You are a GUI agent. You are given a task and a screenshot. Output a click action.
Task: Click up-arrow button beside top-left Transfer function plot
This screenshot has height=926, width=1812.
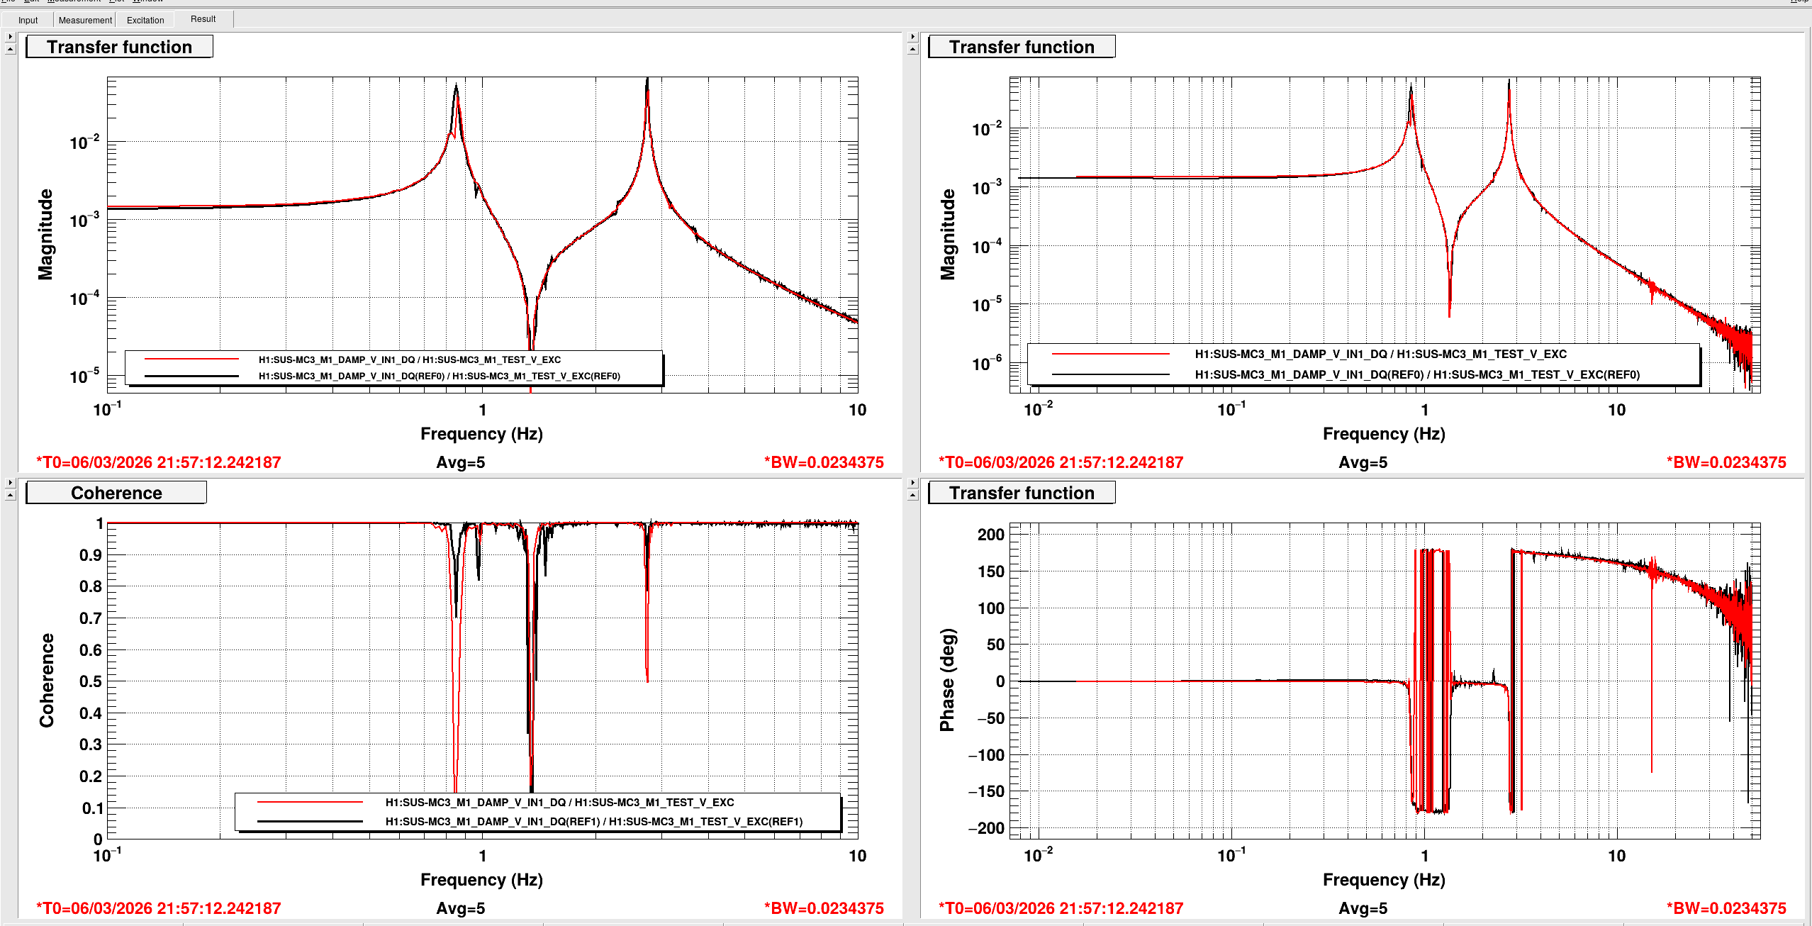point(10,49)
